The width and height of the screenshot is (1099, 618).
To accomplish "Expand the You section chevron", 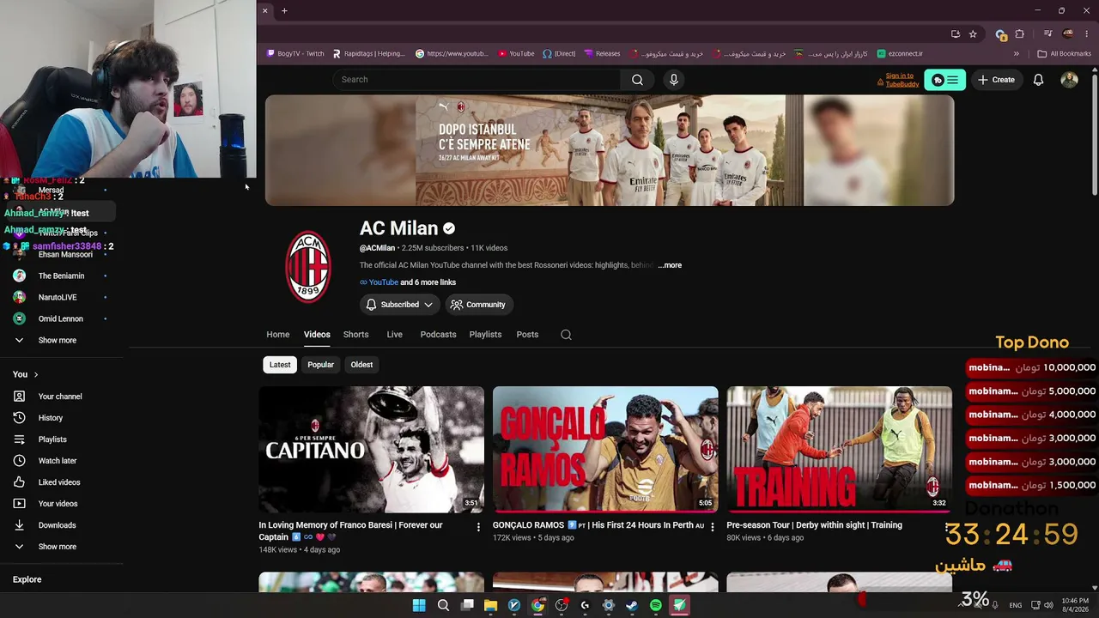I will (x=36, y=374).
